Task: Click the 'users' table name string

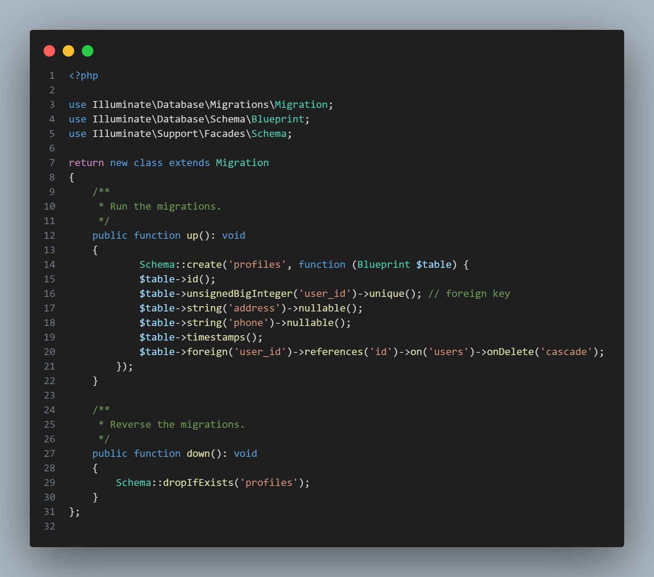Action: click(x=448, y=352)
